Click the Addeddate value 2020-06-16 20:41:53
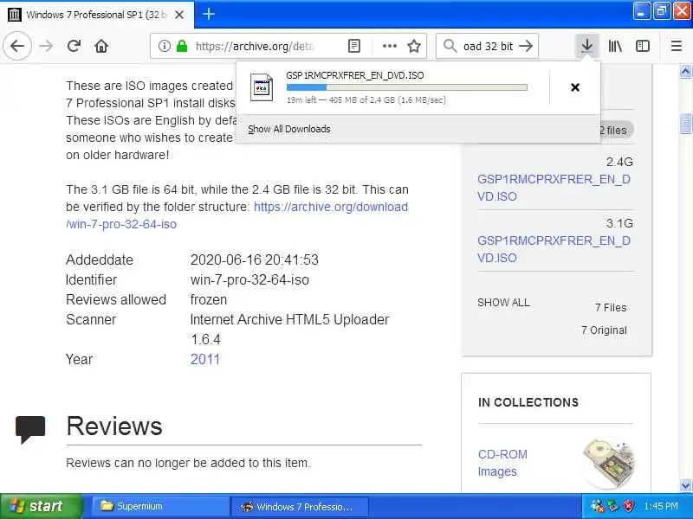The image size is (693, 519). (254, 259)
